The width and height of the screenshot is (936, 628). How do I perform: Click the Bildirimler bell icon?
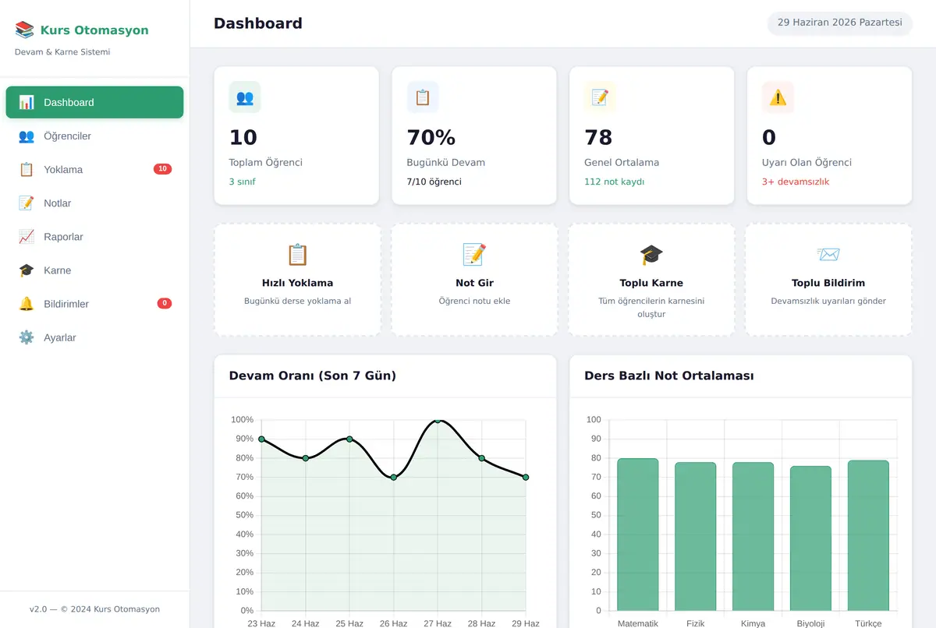click(x=27, y=303)
